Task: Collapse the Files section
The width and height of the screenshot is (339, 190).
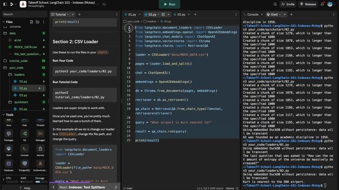Action: pyautogui.click(x=4, y=22)
